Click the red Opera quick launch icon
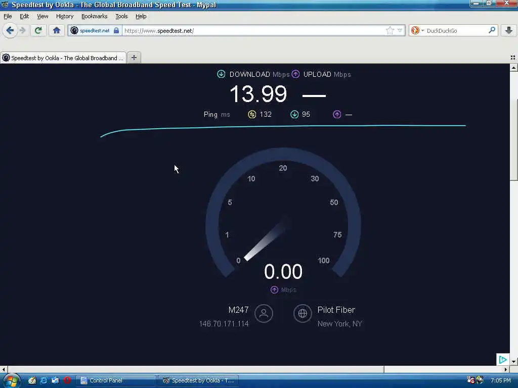Screen dimensions: 518x388 click(x=67, y=380)
